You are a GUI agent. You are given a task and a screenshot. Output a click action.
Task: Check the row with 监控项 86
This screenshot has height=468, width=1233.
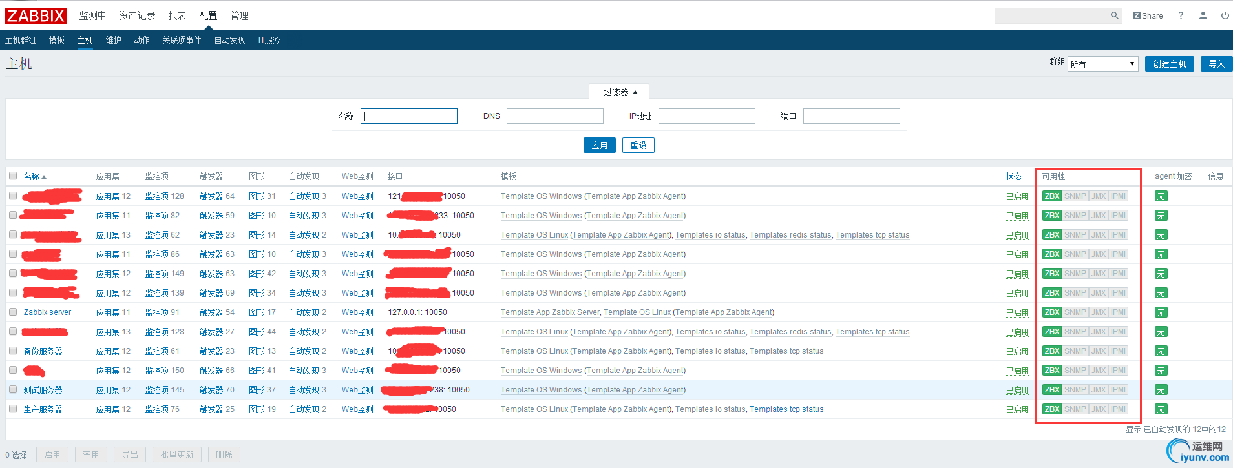13,254
